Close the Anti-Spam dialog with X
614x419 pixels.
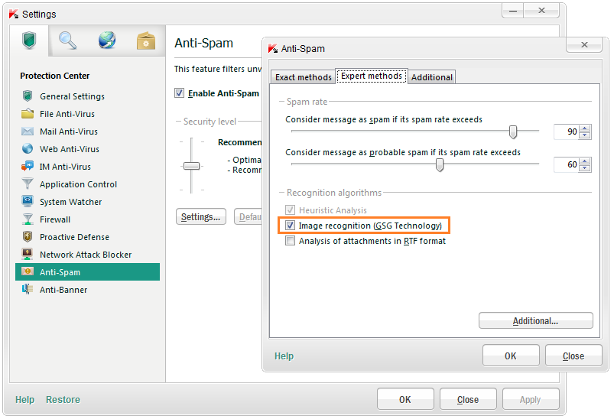[x=584, y=44]
